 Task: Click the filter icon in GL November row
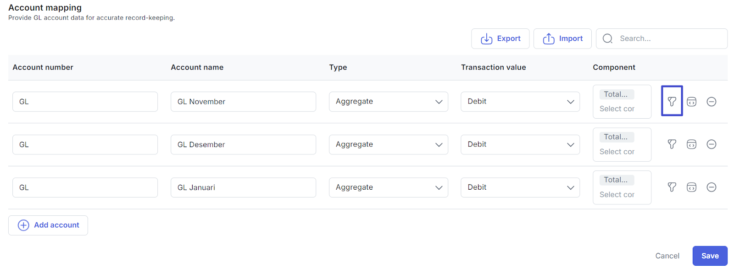pyautogui.click(x=672, y=101)
